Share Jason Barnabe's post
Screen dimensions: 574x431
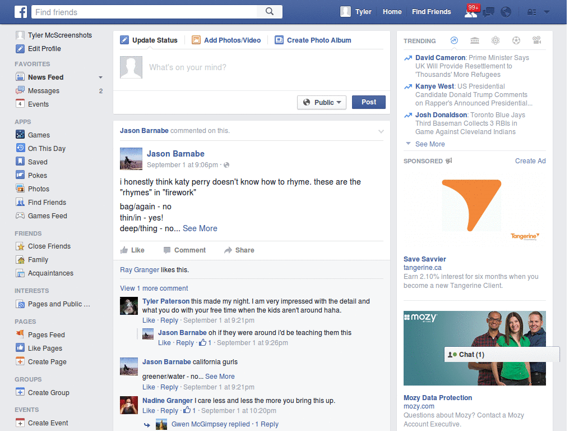point(239,250)
